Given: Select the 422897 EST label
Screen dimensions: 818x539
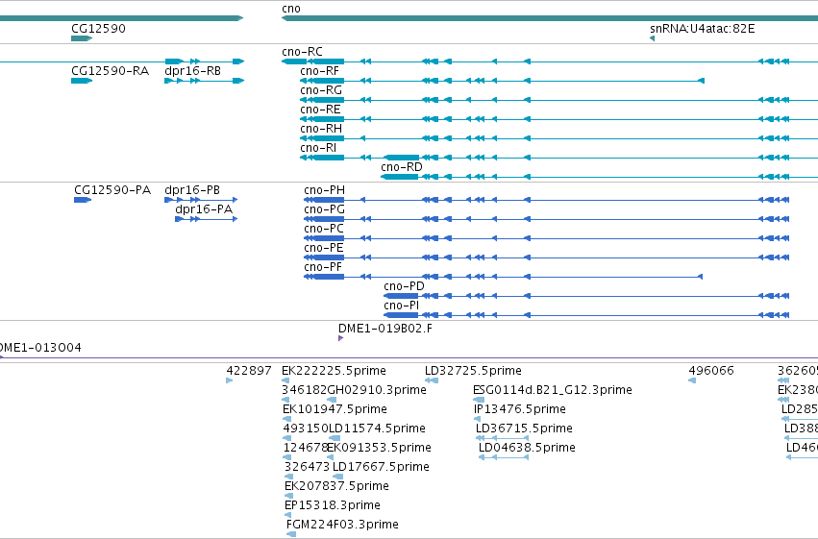Looking at the screenshot, I should 249,371.
